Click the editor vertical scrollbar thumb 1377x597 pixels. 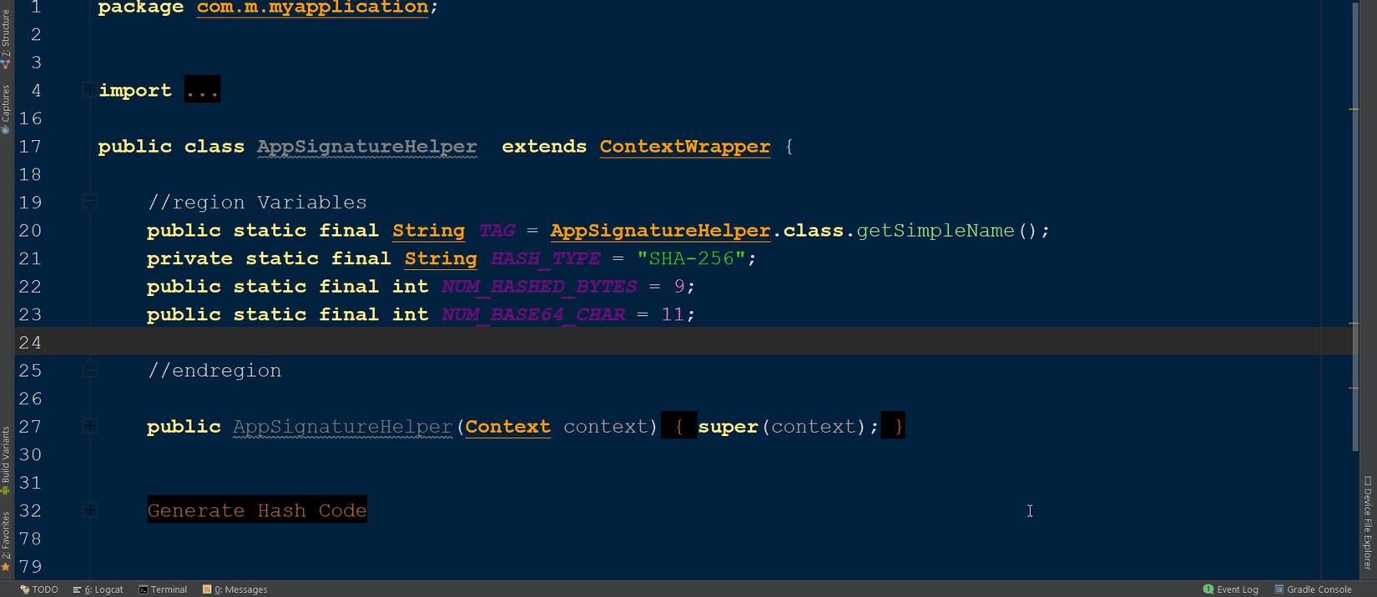[x=1354, y=225]
